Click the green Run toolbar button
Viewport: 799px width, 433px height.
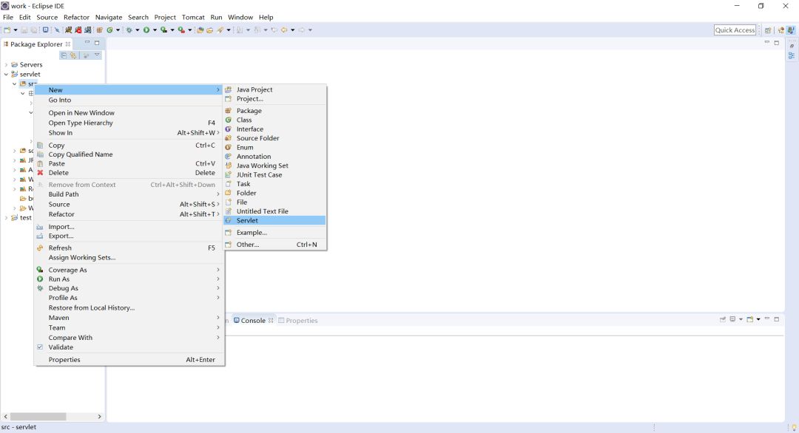point(146,30)
